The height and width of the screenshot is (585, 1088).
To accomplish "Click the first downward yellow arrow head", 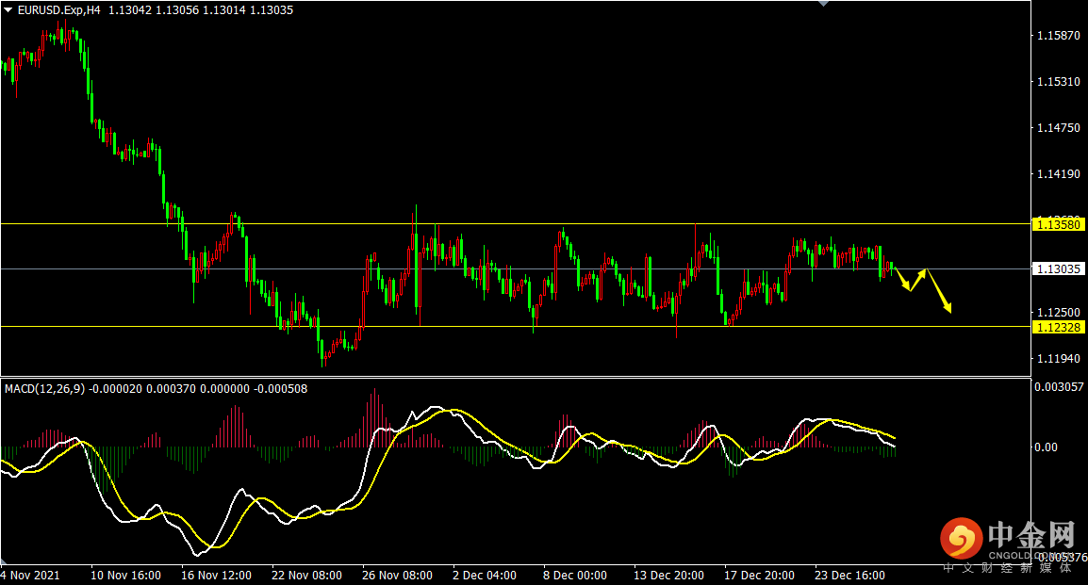I will coord(908,285).
